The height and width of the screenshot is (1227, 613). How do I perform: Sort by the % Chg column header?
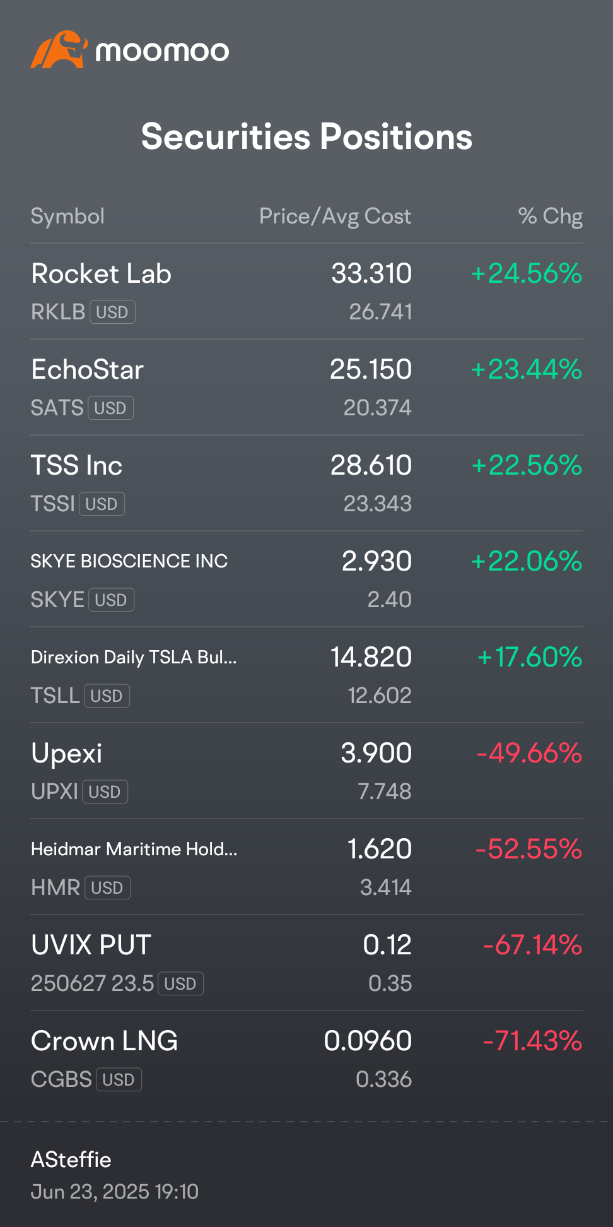click(550, 216)
